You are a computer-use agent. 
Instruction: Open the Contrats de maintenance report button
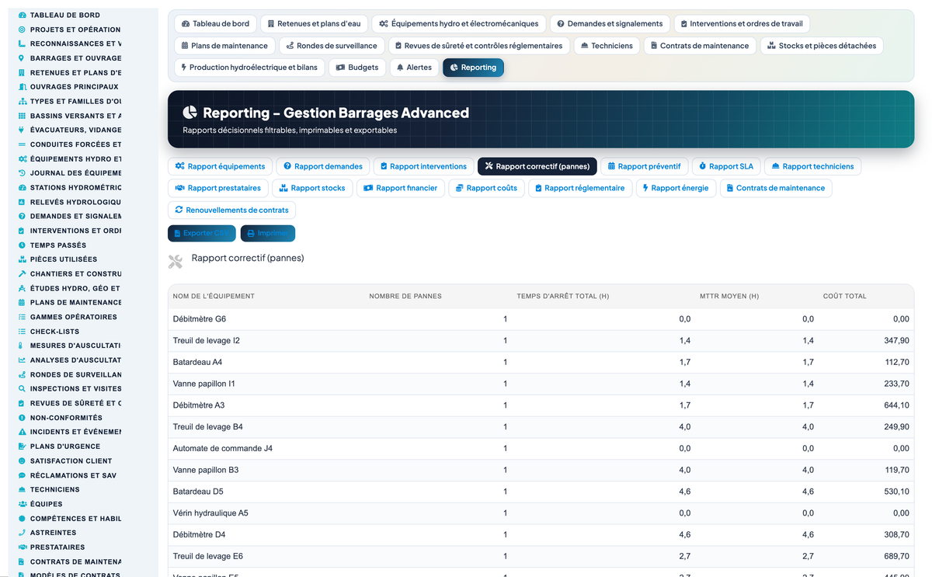point(776,188)
